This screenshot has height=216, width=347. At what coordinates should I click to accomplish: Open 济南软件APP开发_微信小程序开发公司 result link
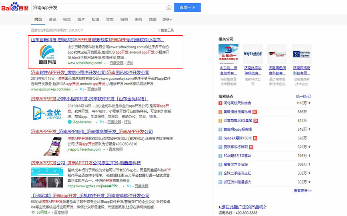click(x=90, y=73)
